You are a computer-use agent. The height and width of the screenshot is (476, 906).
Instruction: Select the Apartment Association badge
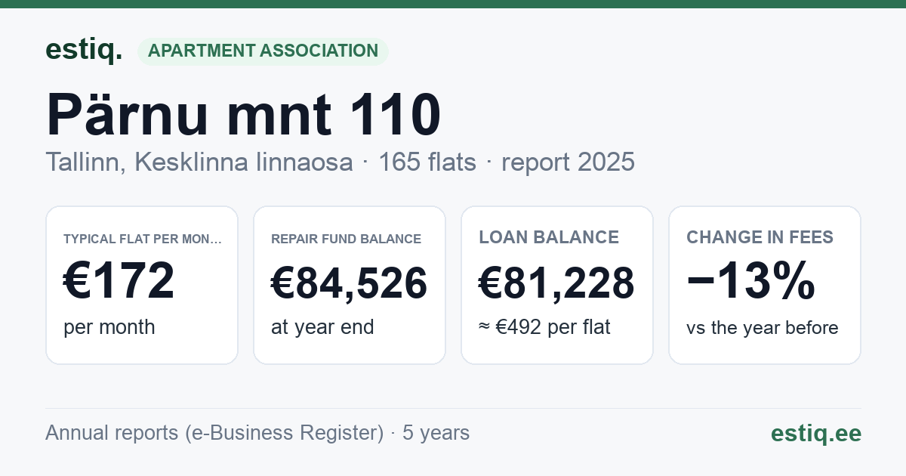pos(263,51)
